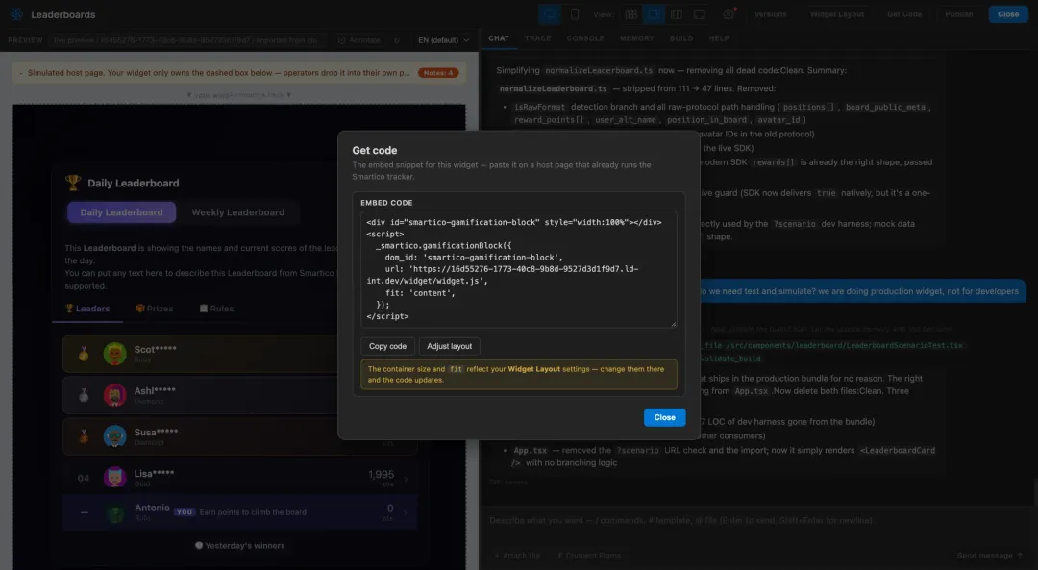This screenshot has height=570, width=1038.
Task: Choose the single-pane view icon
Action: (654, 13)
